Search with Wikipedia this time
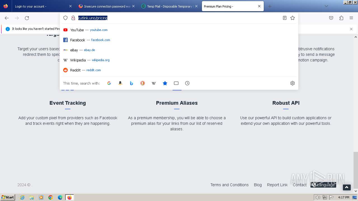The image size is (358, 201). (x=154, y=83)
